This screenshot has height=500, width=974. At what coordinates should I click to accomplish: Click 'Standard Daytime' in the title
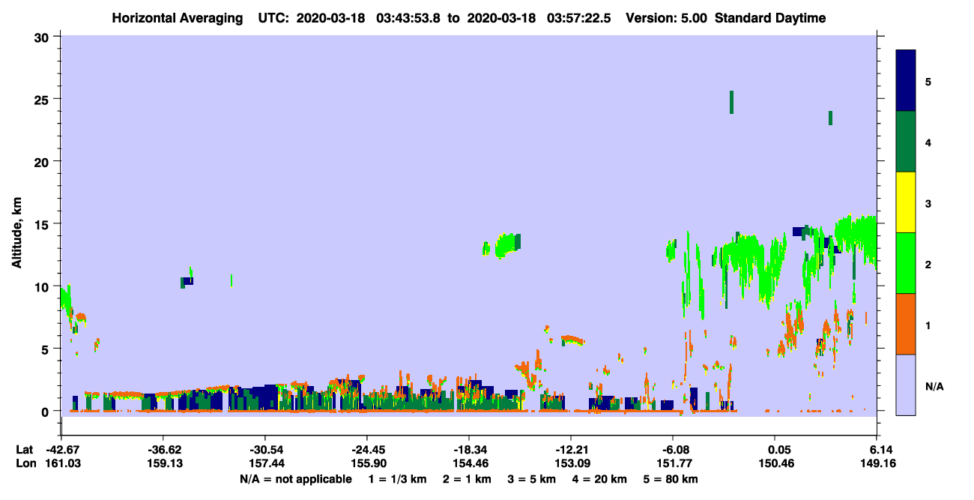pos(770,18)
